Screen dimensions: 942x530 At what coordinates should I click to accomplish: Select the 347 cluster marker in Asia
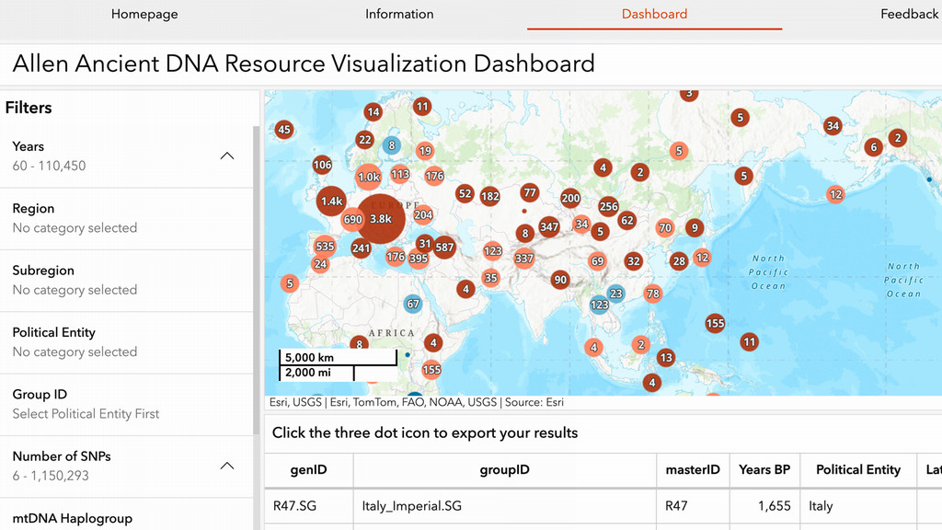tap(549, 226)
